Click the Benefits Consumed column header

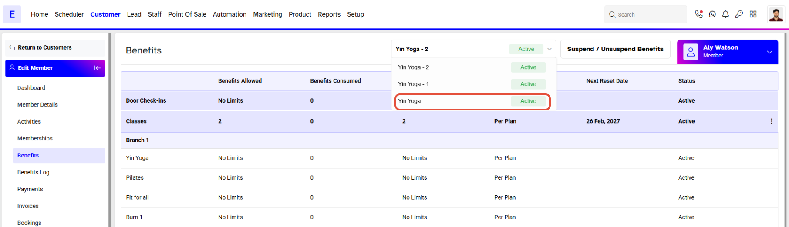pos(335,81)
